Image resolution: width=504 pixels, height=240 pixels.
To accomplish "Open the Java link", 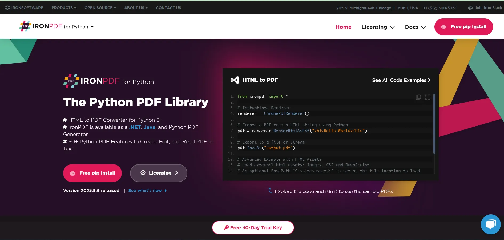I will tap(150, 127).
